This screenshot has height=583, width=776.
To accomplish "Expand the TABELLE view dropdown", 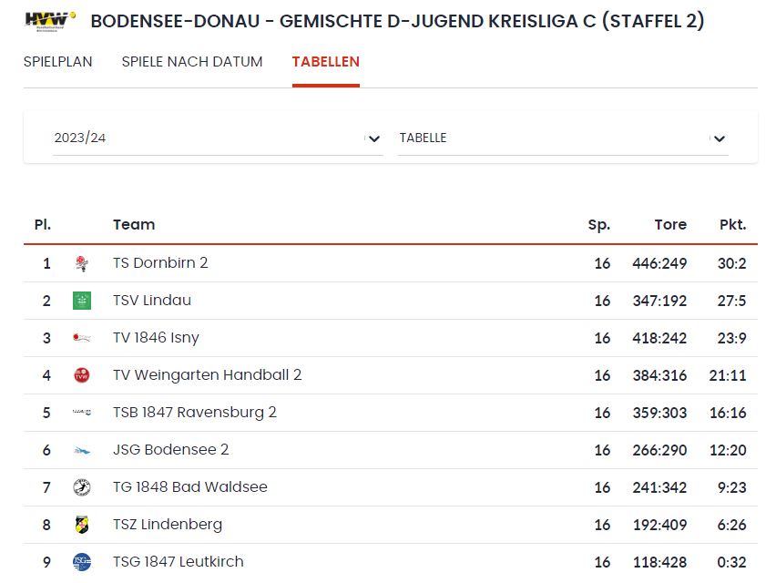I will (x=563, y=138).
